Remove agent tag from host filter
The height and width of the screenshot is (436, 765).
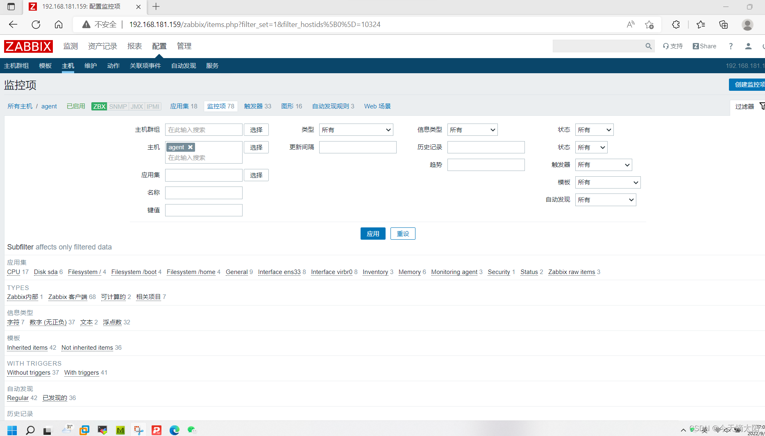[x=191, y=147]
